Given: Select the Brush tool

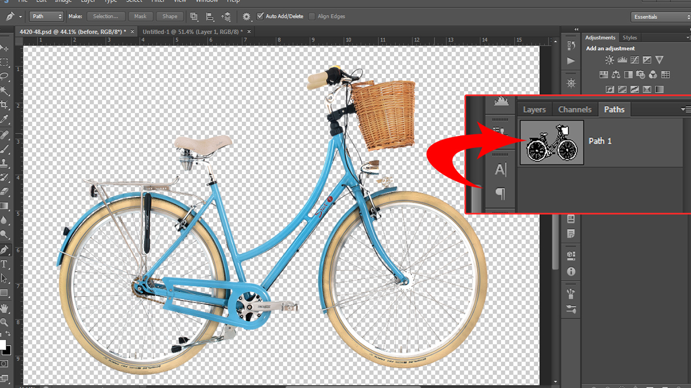Looking at the screenshot, I should point(4,149).
